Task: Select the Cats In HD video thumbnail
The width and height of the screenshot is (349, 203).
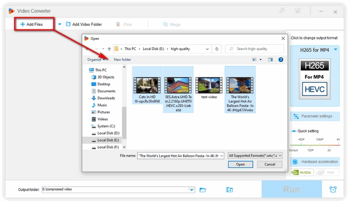Action: 147,85
